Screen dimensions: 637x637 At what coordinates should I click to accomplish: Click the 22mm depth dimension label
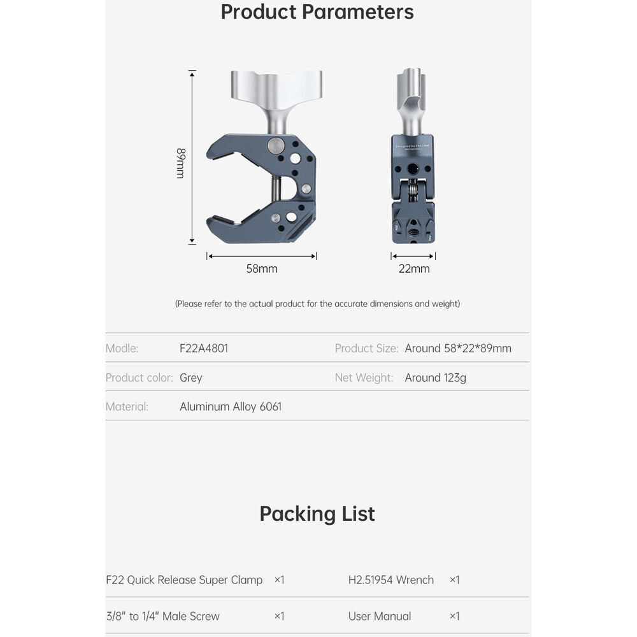point(414,269)
